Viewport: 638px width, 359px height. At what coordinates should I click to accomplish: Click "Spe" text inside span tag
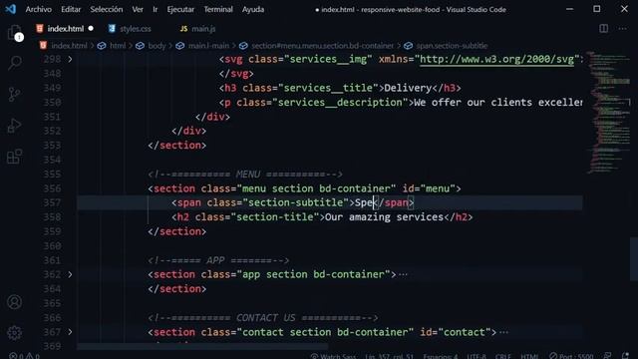pyautogui.click(x=364, y=202)
